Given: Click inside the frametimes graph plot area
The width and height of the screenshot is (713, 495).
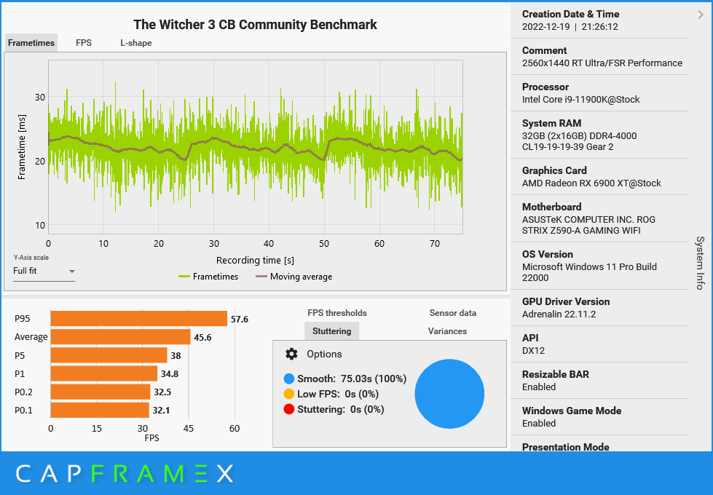Looking at the screenshot, I should click(x=255, y=147).
